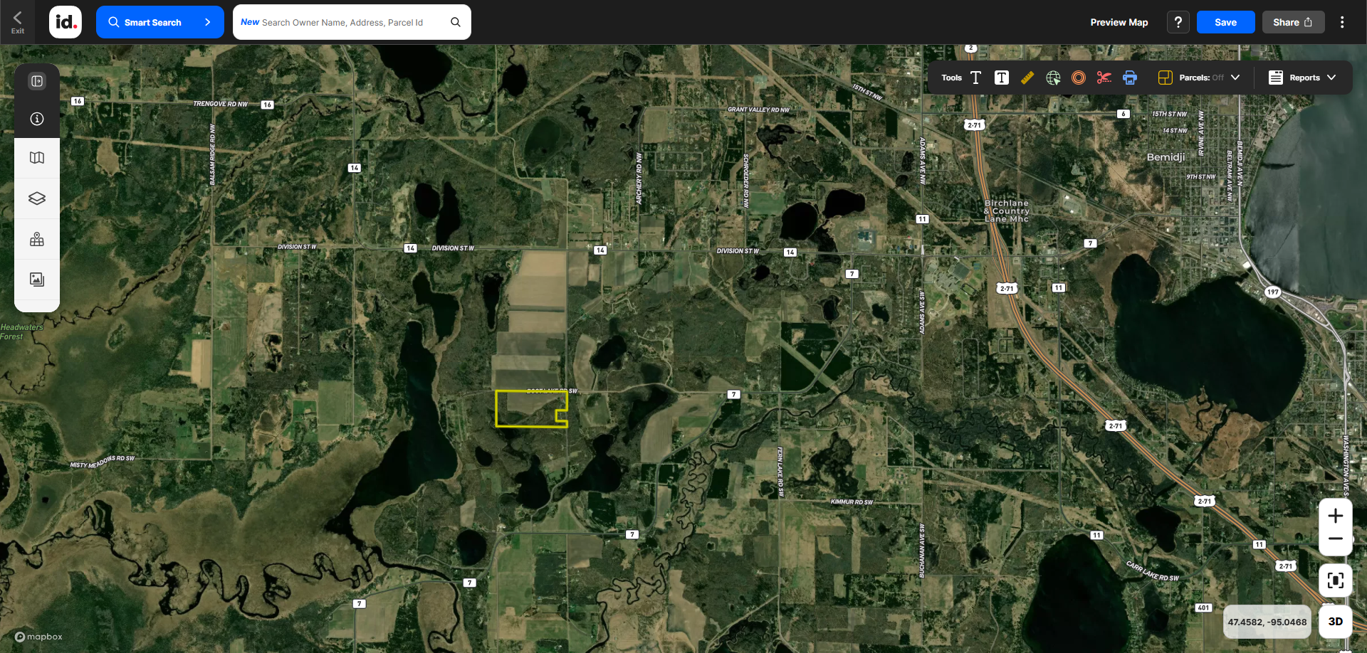Open the basemap panel from the sidebar
This screenshot has height=653, width=1367.
[36, 158]
